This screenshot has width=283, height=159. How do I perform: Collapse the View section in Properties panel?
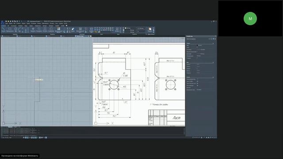pos(213,63)
